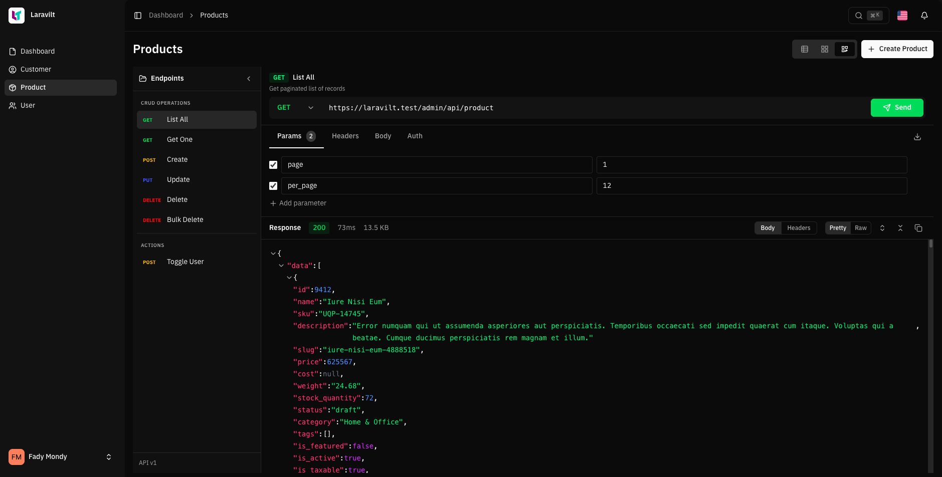Expand all nodes in the JSON response
This screenshot has width=942, height=477.
[882, 227]
